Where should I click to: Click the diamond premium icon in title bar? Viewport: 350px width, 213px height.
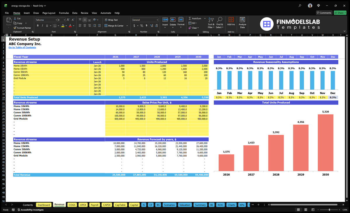point(318,6)
